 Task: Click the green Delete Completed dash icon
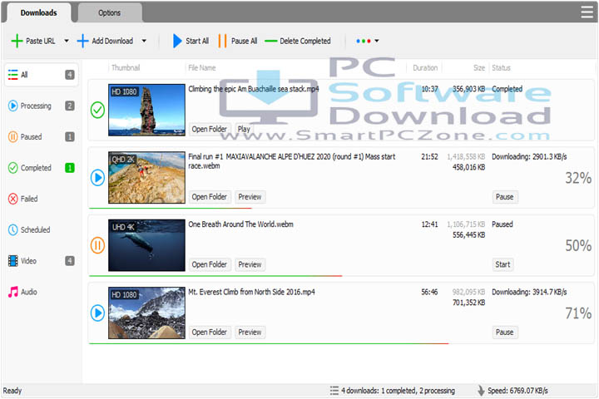(x=270, y=41)
